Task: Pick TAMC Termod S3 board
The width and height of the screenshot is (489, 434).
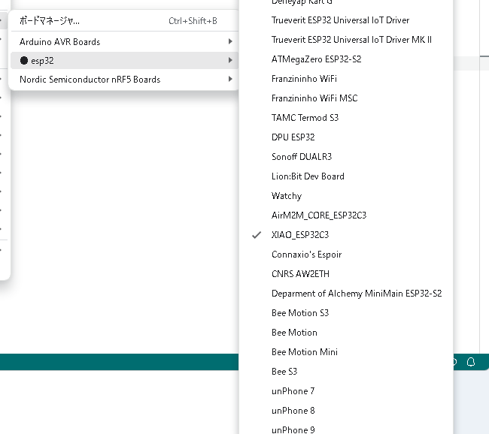Action: pyautogui.click(x=346, y=118)
